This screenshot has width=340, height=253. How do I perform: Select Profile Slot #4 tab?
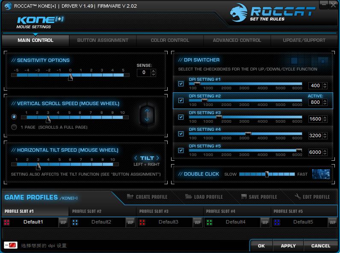[237, 211]
